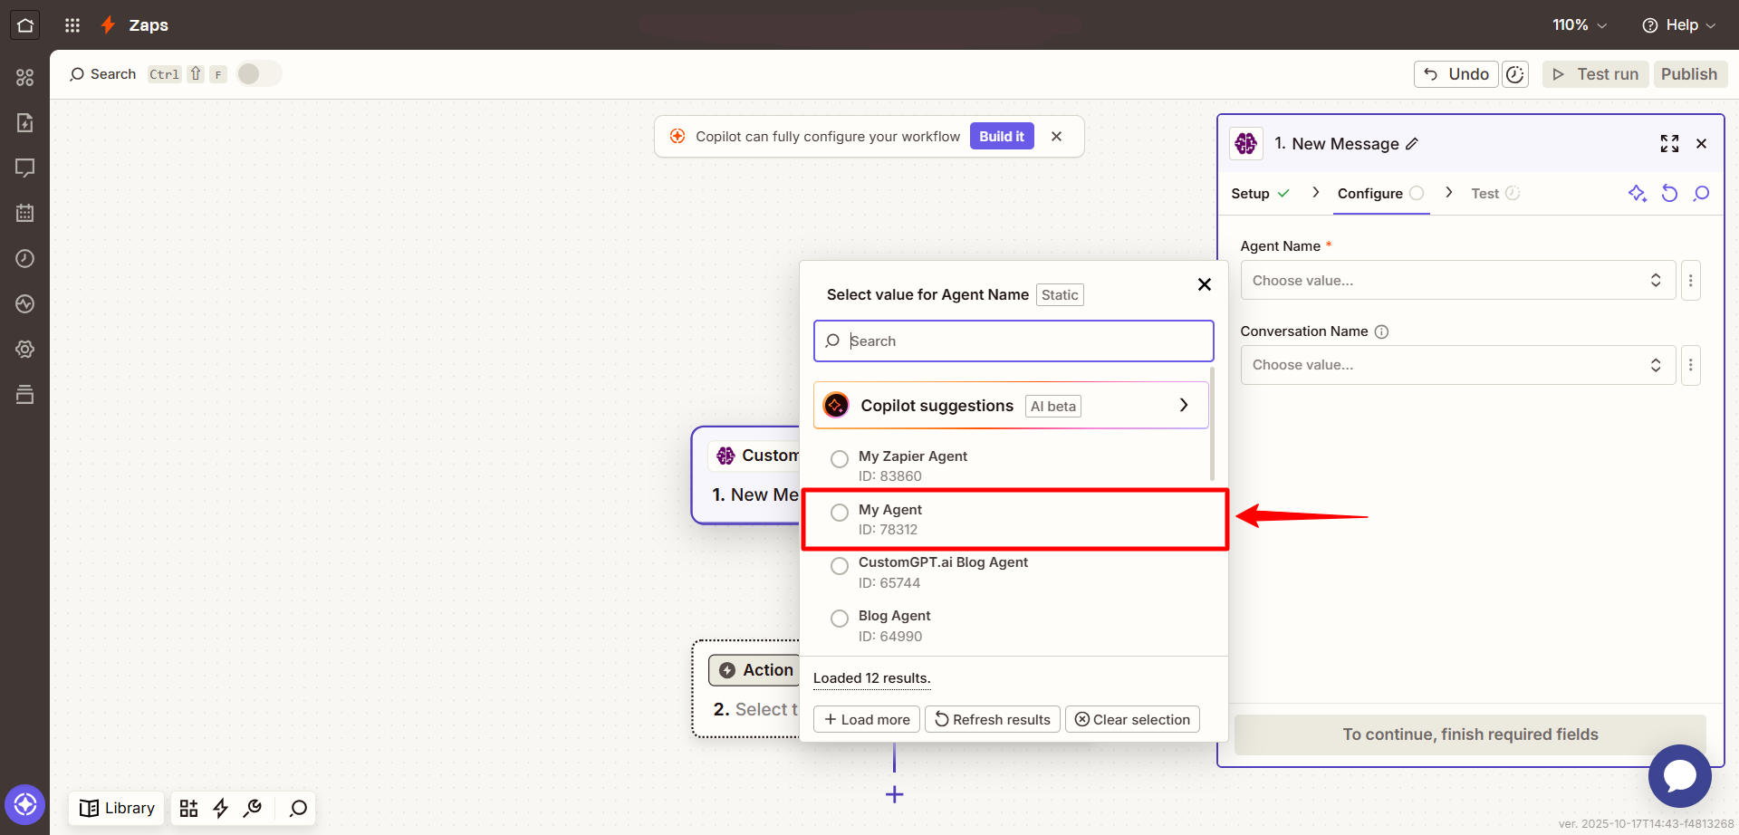Switch to the Test tab
Screen dimensions: 1739x835
(1494, 193)
